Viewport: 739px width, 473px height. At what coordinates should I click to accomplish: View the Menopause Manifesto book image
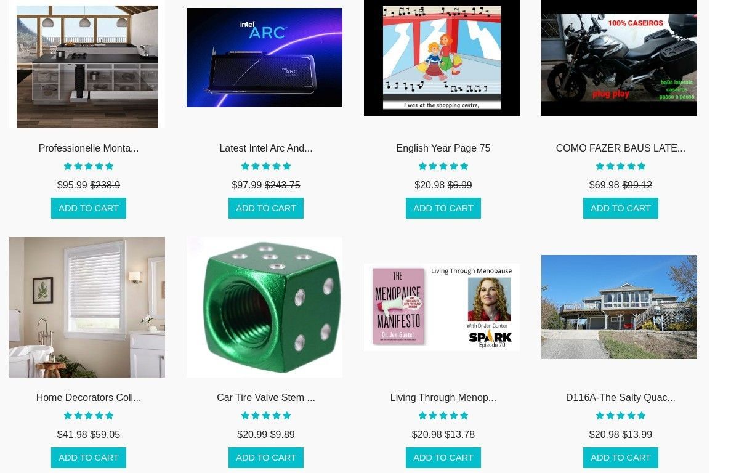pyautogui.click(x=442, y=307)
